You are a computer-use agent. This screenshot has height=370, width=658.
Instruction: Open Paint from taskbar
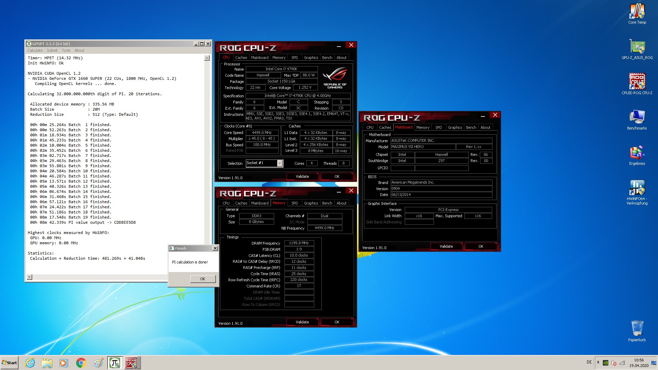(x=98, y=363)
